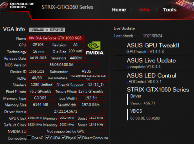Open ASUS GPU TweakII update entry
Viewport: 194px width, 144px height.
pos(153,48)
